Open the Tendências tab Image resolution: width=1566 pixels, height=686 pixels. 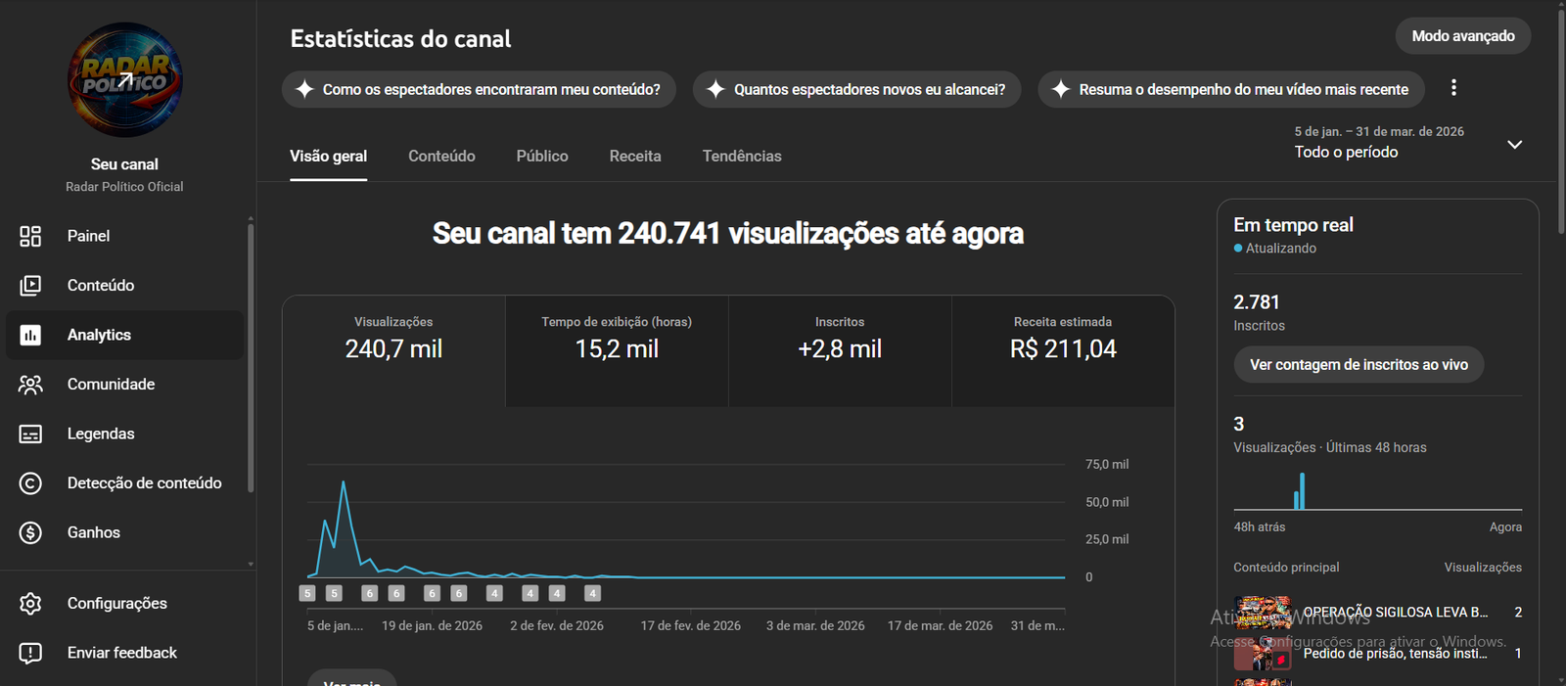tap(742, 157)
